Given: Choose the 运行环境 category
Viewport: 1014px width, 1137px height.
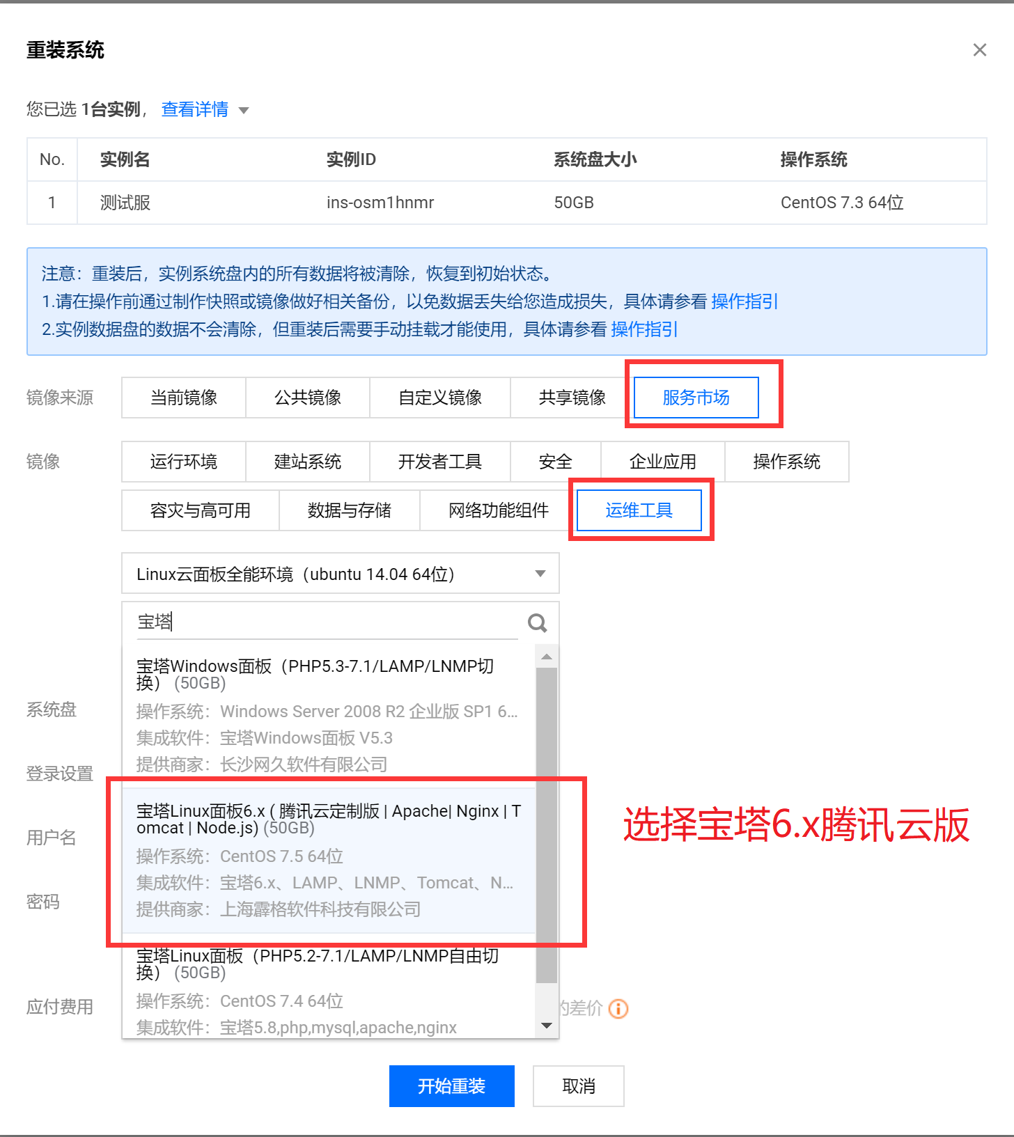Looking at the screenshot, I should (x=184, y=462).
